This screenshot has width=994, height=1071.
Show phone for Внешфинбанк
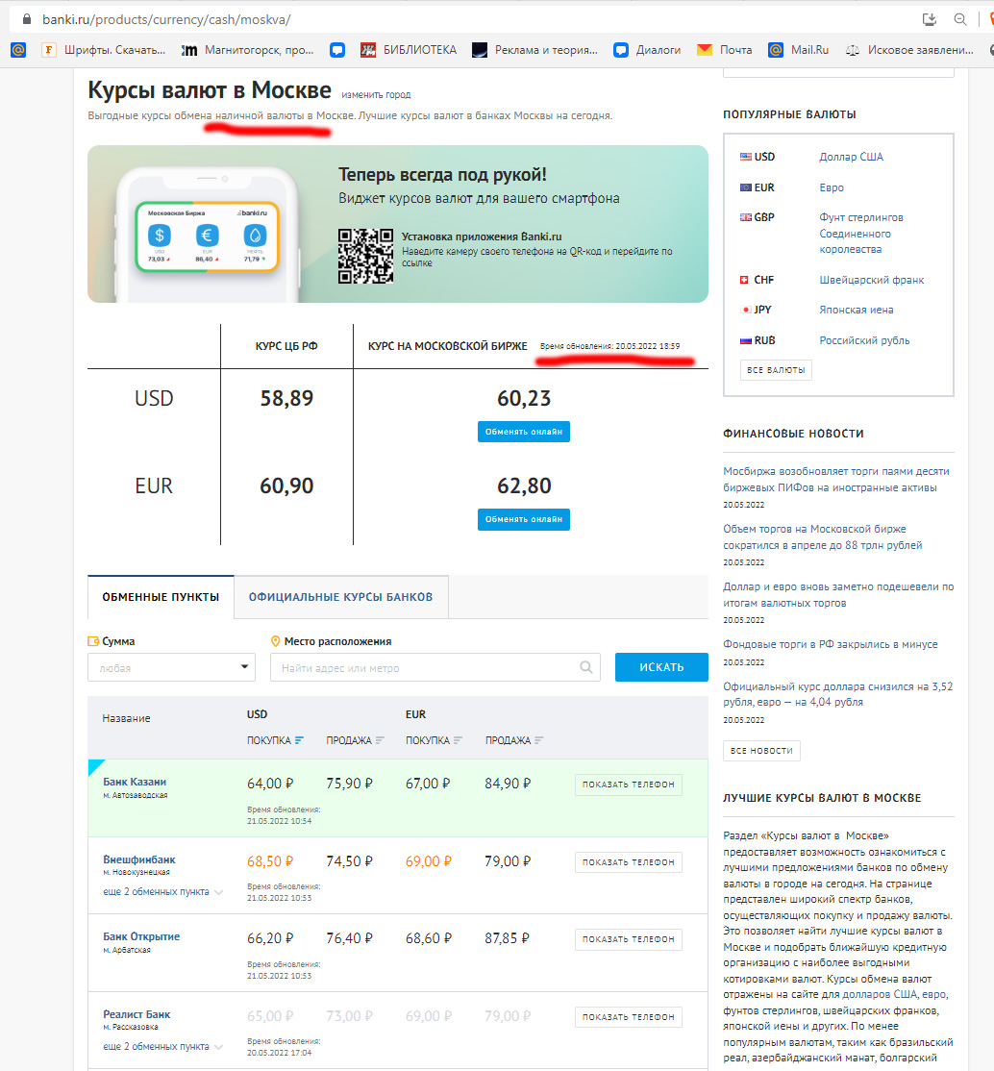pos(628,862)
